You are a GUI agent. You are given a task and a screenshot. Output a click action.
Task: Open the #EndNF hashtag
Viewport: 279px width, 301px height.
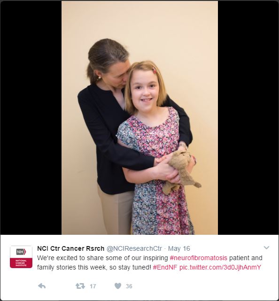point(165,267)
